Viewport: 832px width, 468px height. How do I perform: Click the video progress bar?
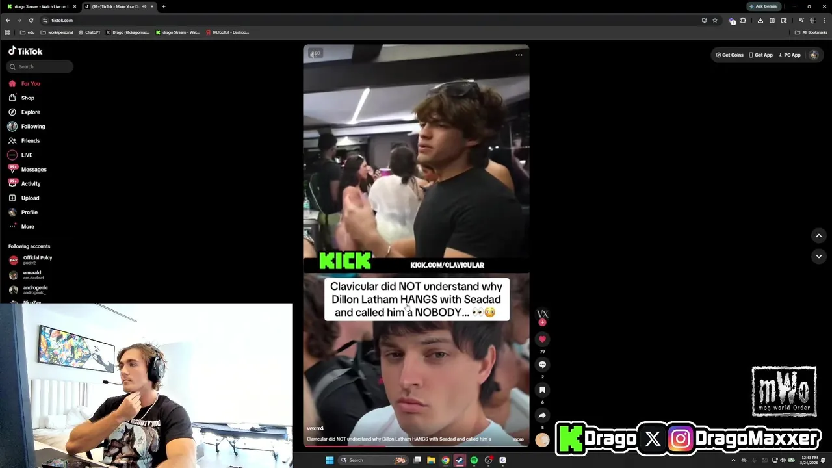[416, 447]
